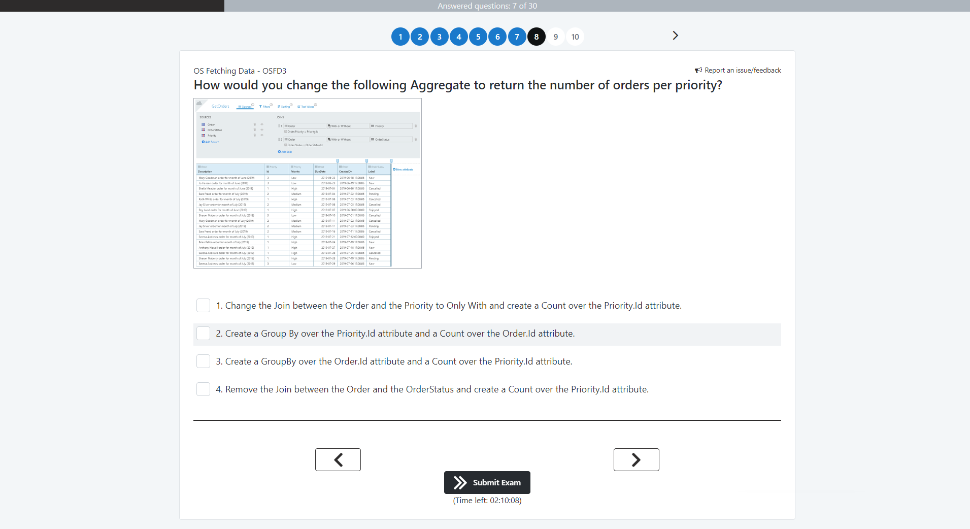Click the right chevron beside question numbers
Viewport: 970px width, 529px height.
pyautogui.click(x=675, y=36)
